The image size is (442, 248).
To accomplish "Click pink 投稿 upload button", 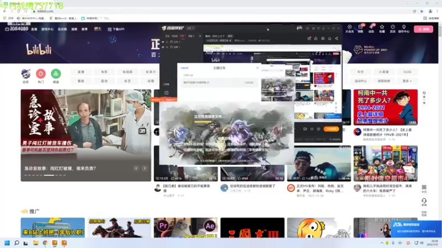I will [x=423, y=29].
